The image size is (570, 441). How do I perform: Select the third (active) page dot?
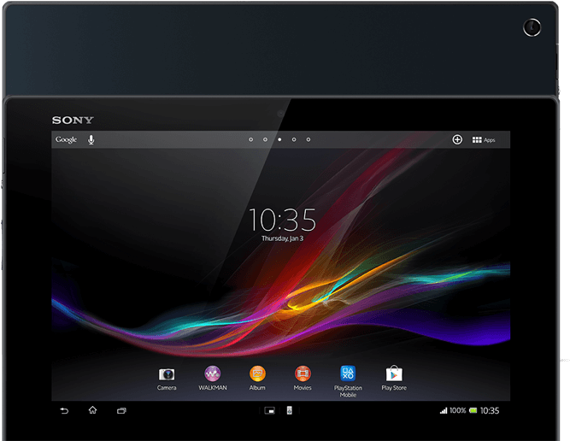coord(279,139)
